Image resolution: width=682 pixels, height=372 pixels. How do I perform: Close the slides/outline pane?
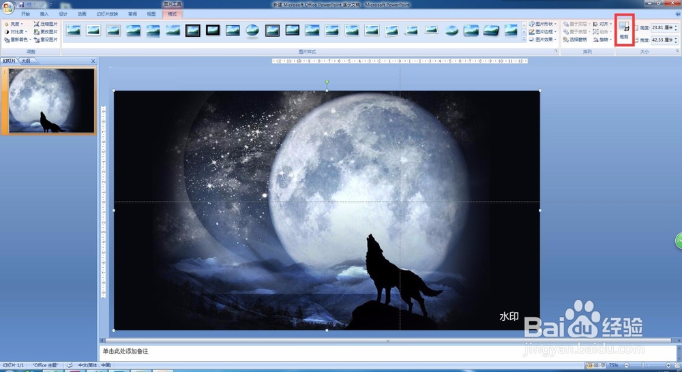(93, 61)
